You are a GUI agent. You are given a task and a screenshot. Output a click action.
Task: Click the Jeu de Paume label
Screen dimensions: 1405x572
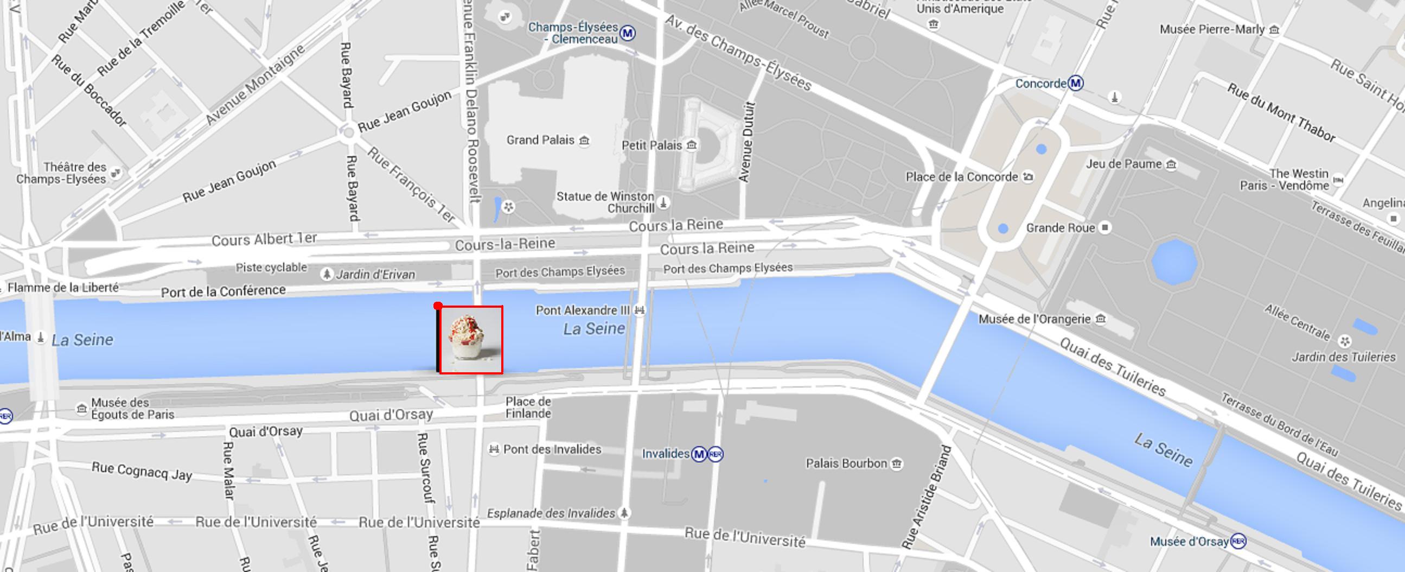tap(1123, 164)
